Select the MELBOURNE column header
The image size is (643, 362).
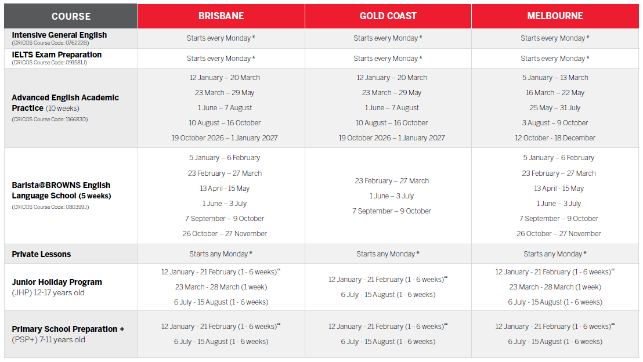click(555, 16)
